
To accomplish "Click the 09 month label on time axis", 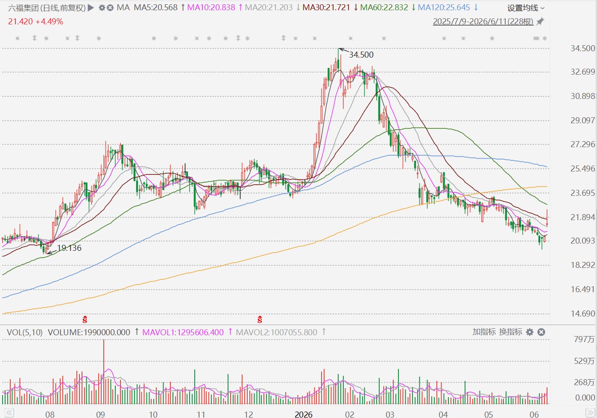I will (x=100, y=414).
